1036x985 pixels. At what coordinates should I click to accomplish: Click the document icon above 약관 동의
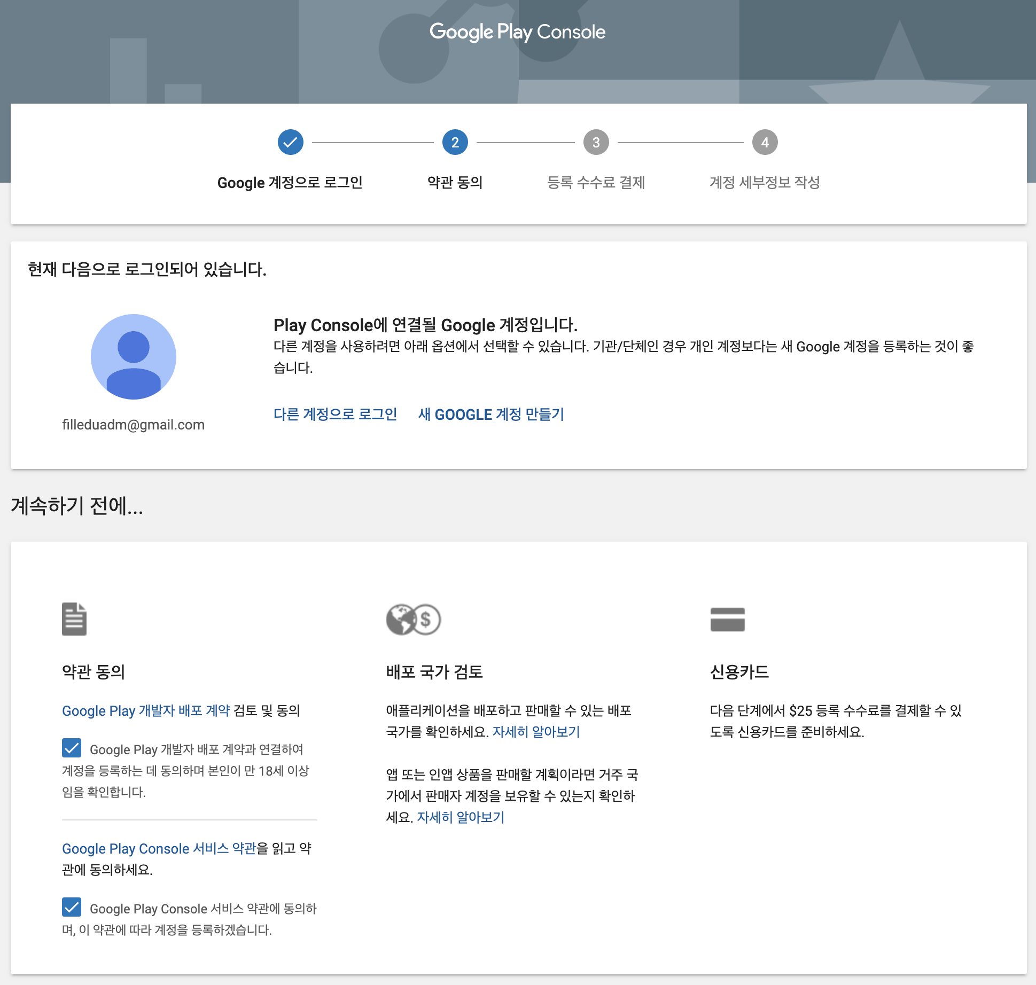click(x=74, y=619)
